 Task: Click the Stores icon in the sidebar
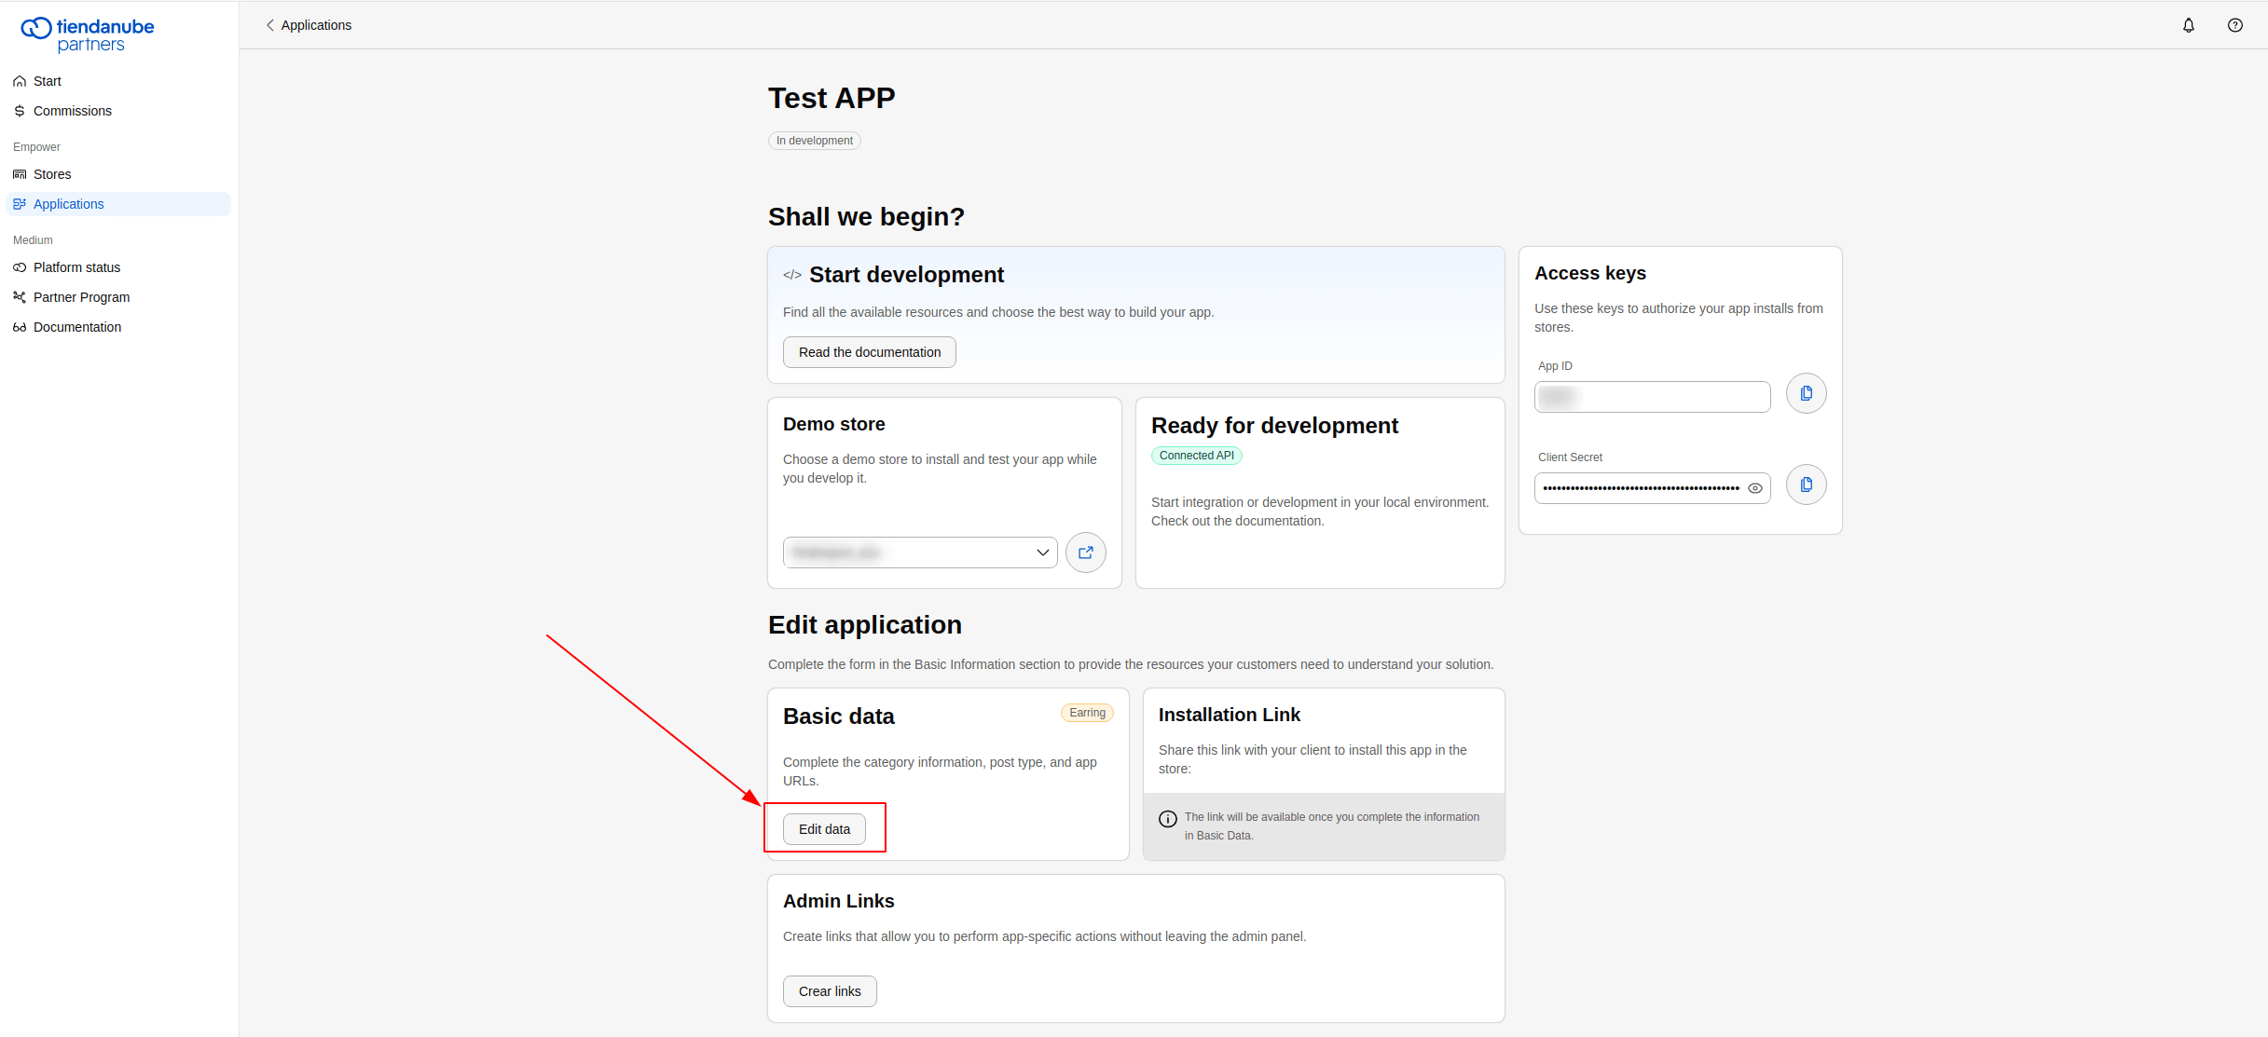(x=20, y=174)
